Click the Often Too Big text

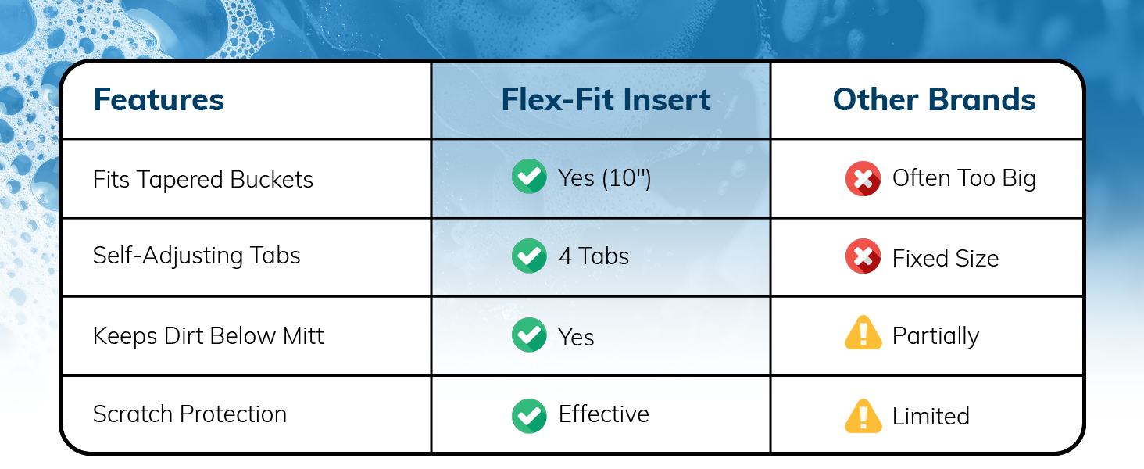pos(964,179)
